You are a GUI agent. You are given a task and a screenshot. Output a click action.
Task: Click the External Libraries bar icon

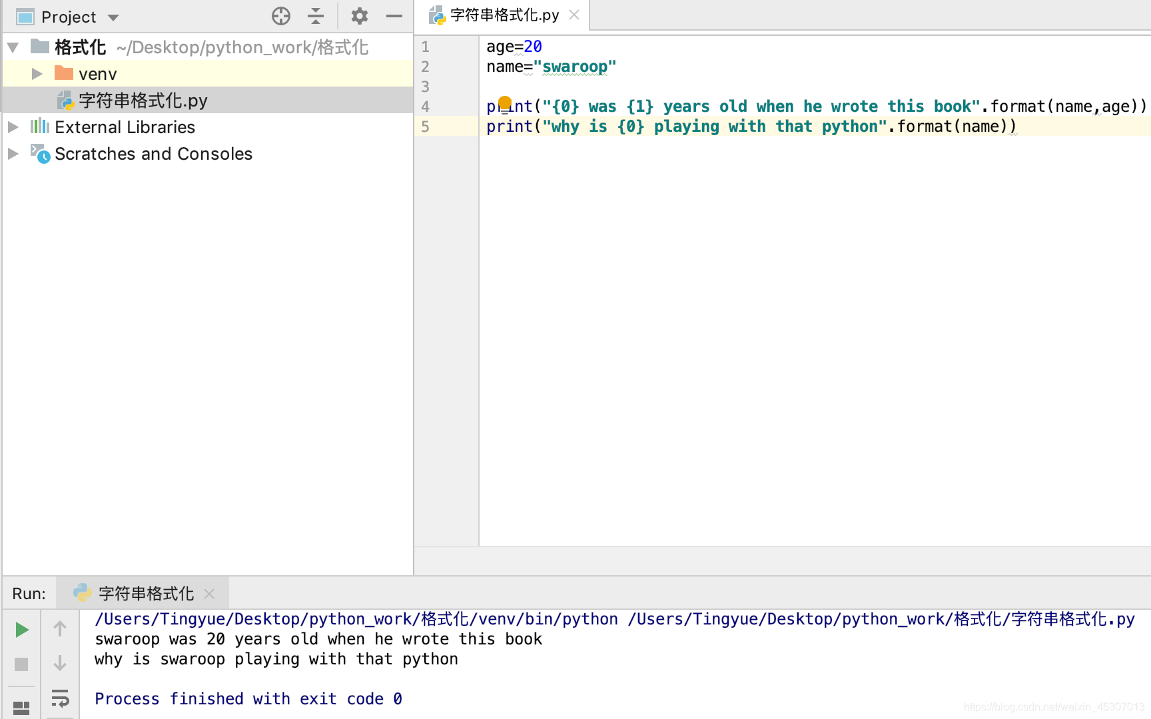pos(40,126)
